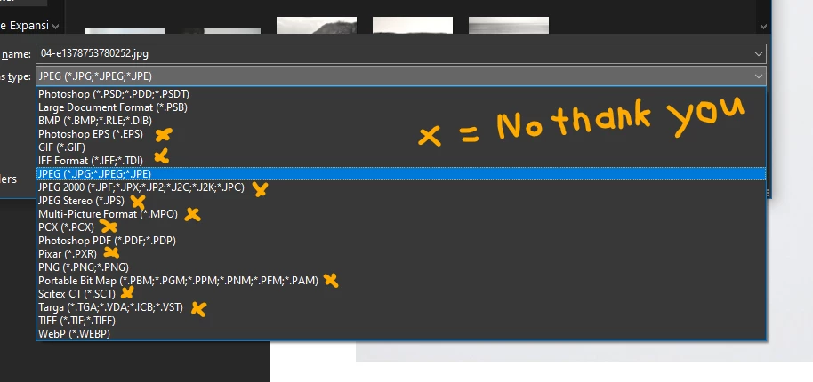Image resolution: width=813 pixels, height=382 pixels.
Task: Choose GIF (*.GIF) format
Action: point(401,147)
